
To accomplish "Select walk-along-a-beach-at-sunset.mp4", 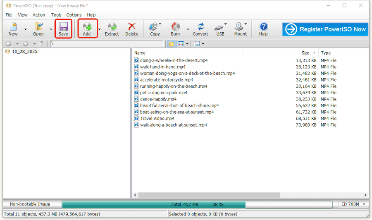I will 174,125.
